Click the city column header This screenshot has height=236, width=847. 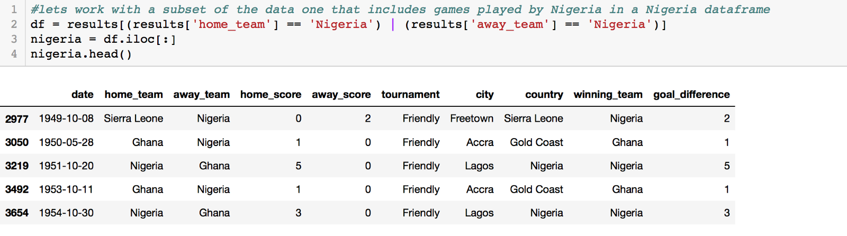[x=484, y=95]
